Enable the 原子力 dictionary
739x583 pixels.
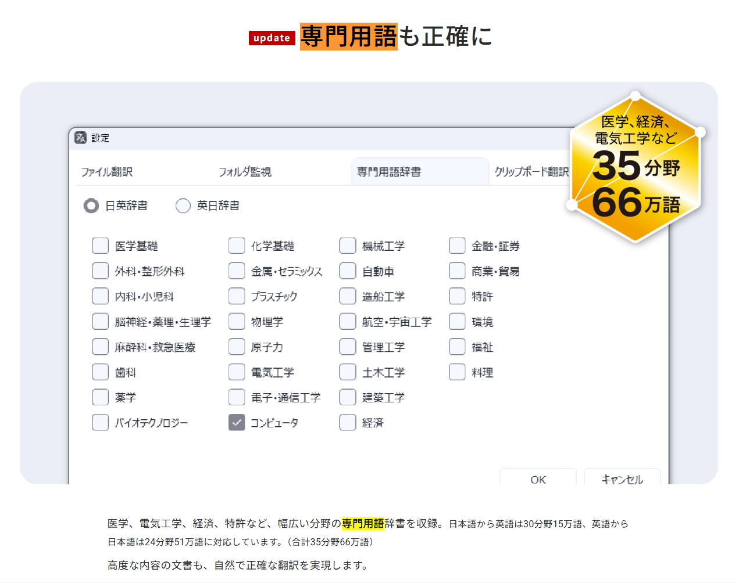tap(237, 347)
